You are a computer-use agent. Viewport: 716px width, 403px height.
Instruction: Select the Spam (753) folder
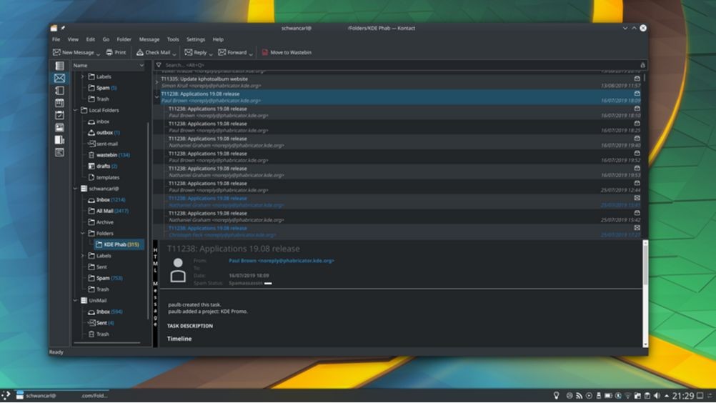click(105, 278)
